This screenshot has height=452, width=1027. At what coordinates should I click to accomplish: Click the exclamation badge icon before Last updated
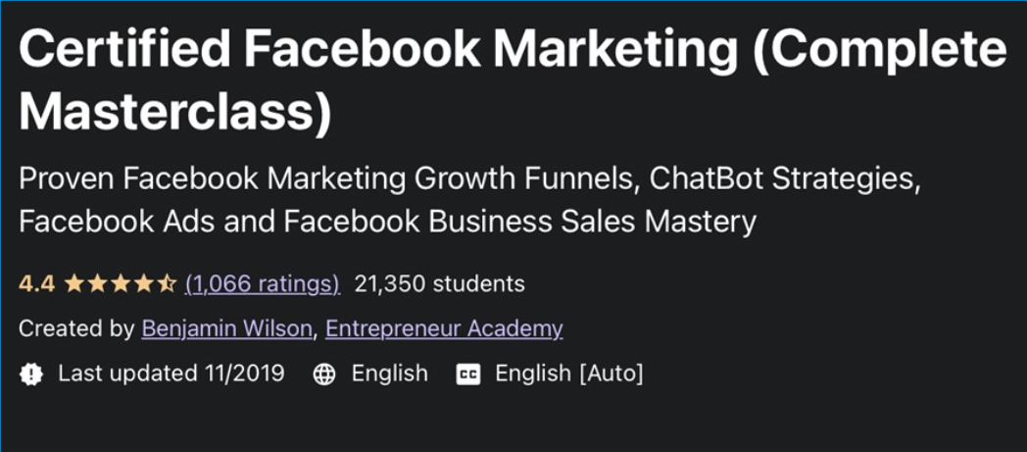(x=30, y=374)
